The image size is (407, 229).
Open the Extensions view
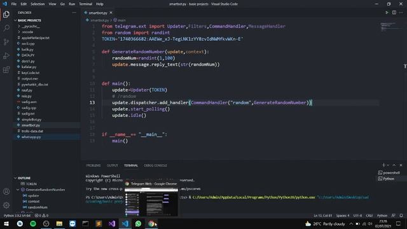click(x=6, y=69)
